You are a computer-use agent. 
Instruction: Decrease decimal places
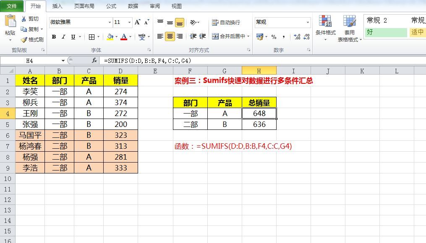(x=306, y=36)
